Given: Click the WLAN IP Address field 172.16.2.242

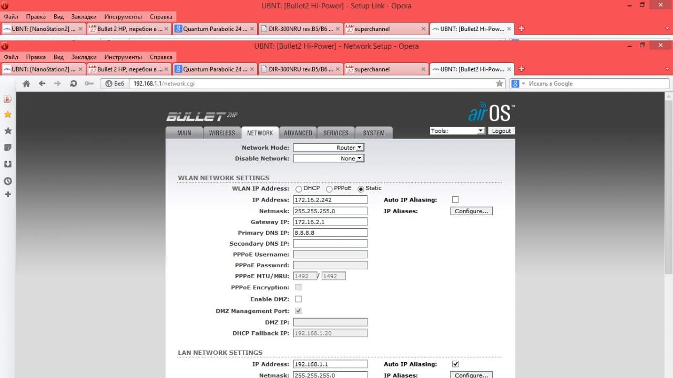Looking at the screenshot, I should [x=330, y=200].
